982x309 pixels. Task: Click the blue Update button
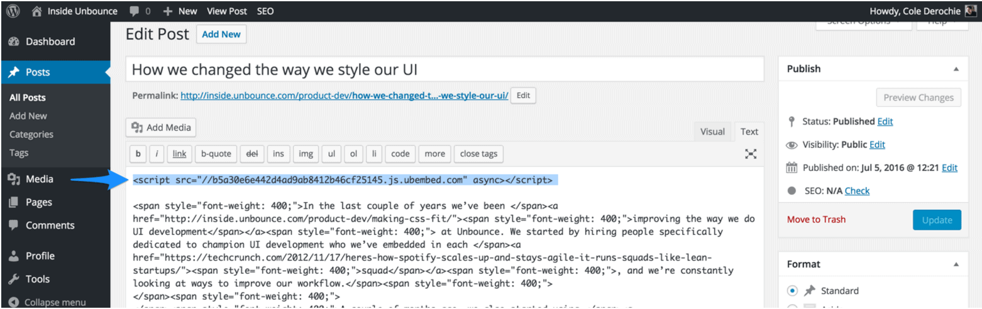pyautogui.click(x=937, y=220)
